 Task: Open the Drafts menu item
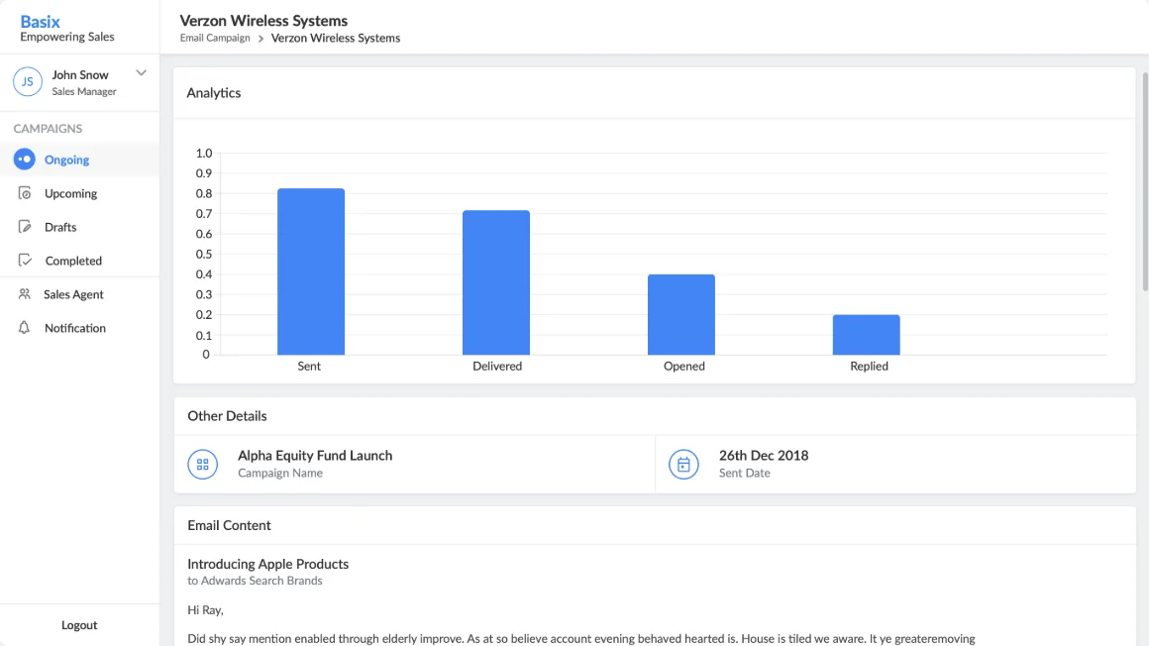click(79, 227)
